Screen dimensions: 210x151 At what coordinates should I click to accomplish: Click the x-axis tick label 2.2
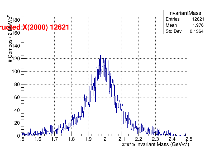coord(139,139)
